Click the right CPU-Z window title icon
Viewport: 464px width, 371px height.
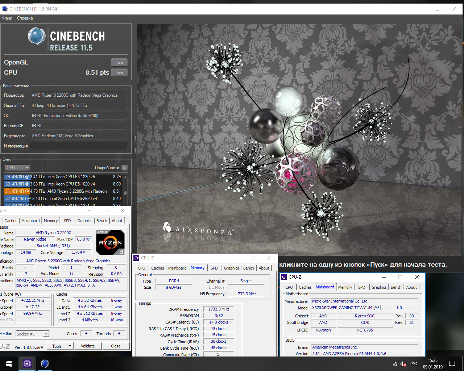284,277
